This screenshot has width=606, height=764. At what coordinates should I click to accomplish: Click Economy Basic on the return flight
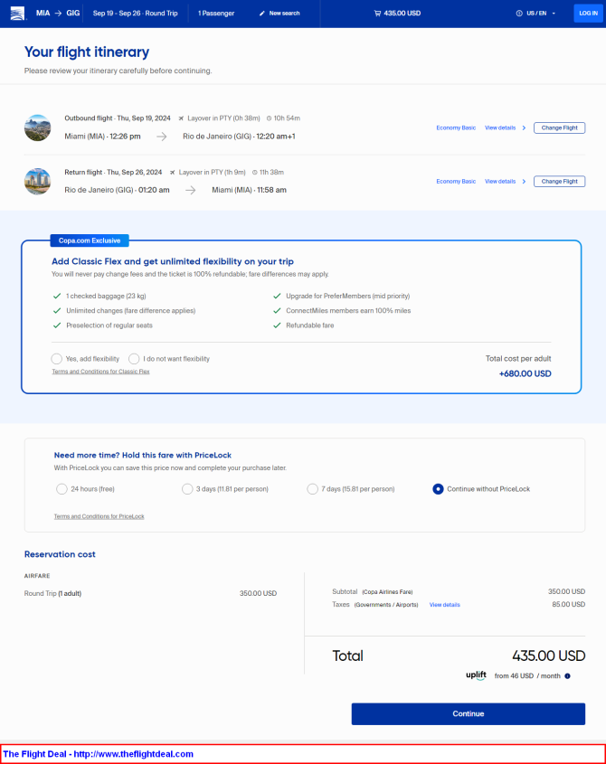coord(456,181)
